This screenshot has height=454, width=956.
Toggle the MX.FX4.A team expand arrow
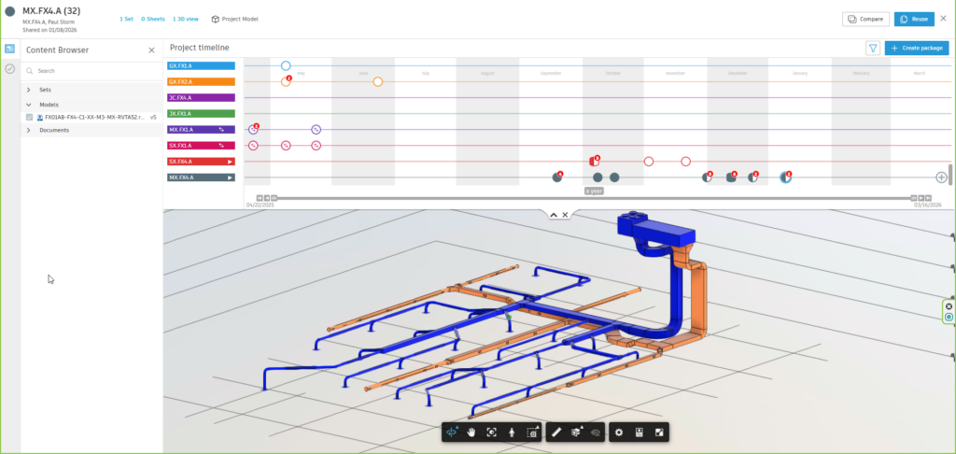(x=230, y=177)
